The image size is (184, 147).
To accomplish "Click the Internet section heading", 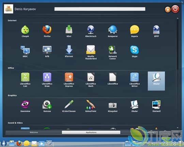I will 12,20.
